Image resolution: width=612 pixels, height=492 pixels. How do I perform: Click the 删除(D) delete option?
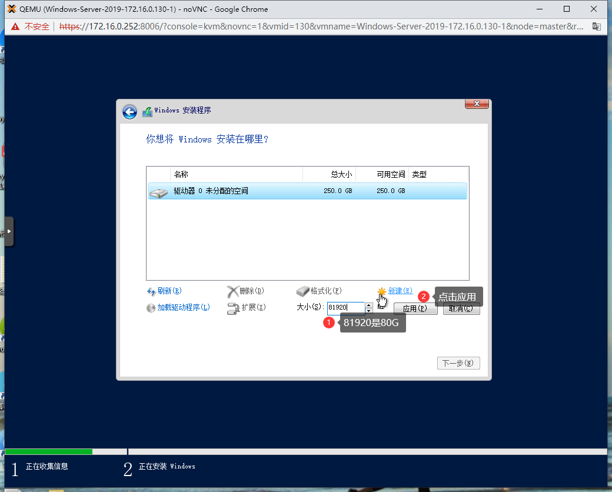252,291
